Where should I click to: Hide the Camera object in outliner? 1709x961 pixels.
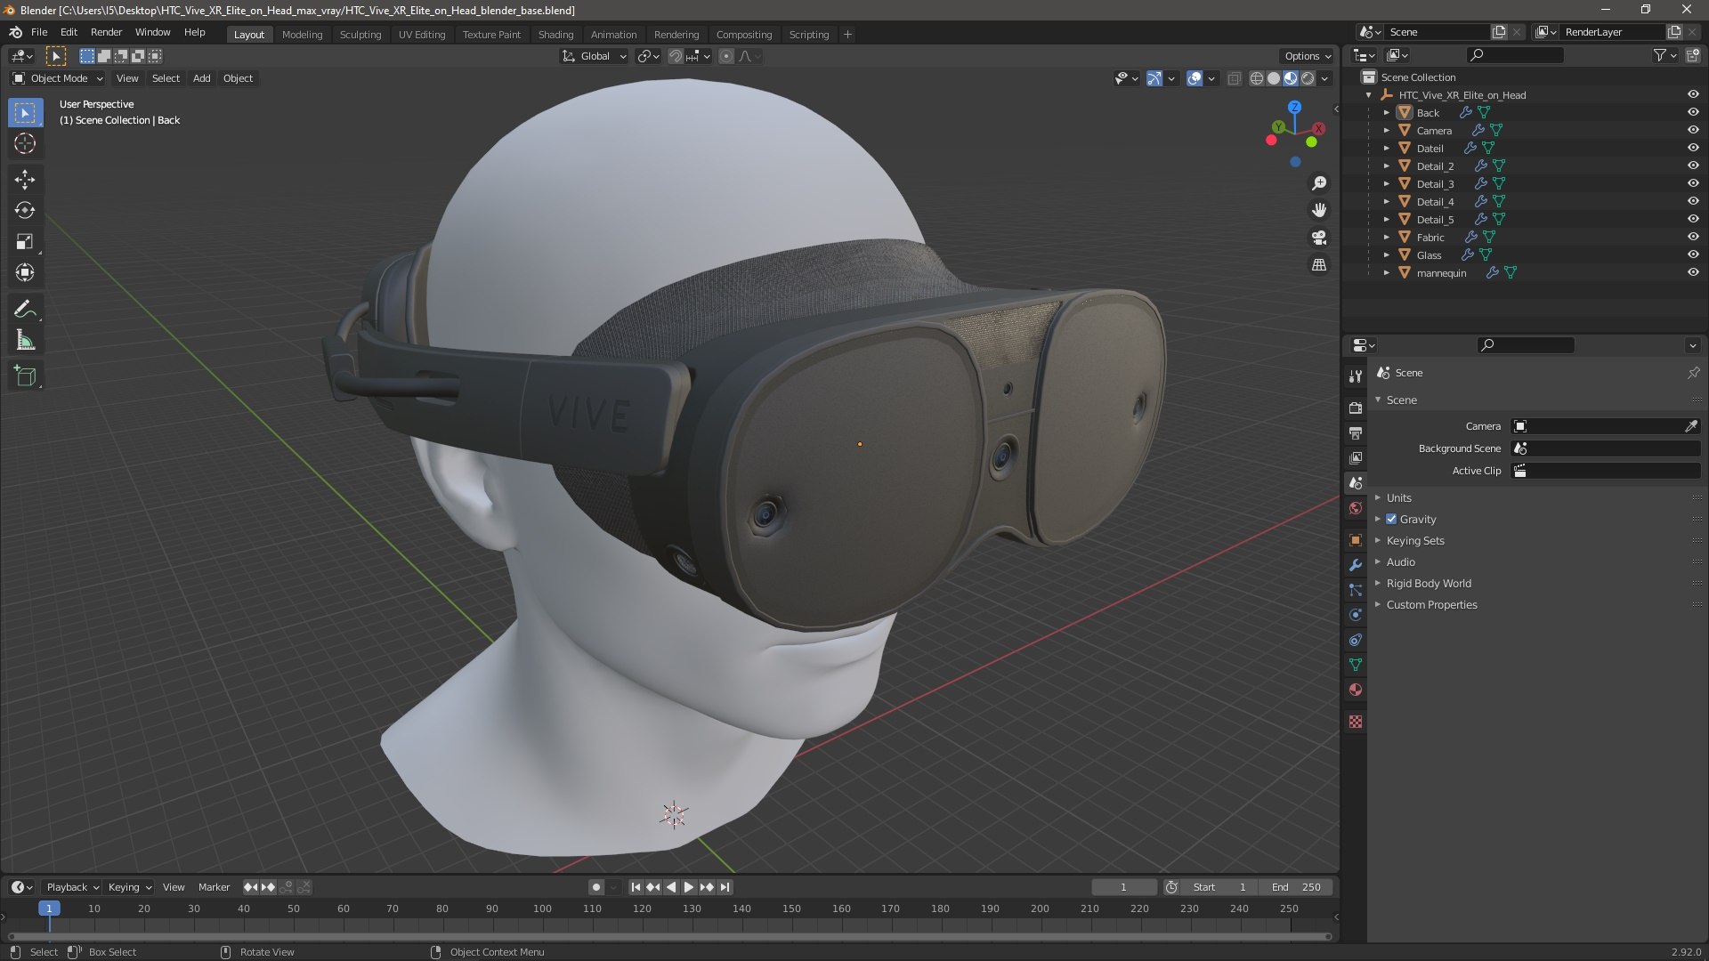point(1693,130)
